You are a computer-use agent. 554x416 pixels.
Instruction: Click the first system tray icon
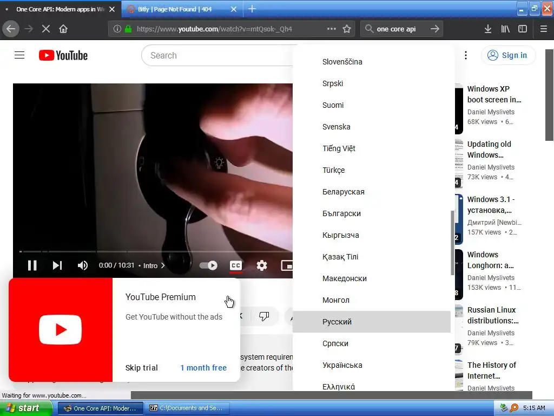point(504,408)
